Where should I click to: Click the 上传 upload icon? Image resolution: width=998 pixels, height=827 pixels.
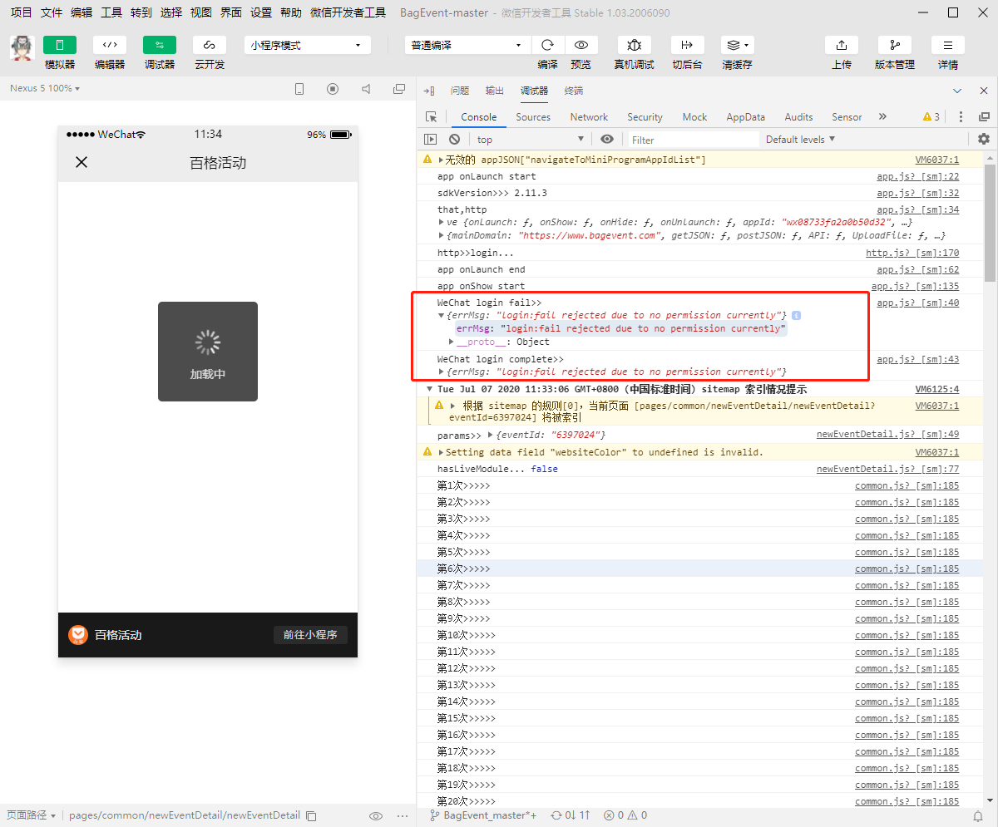(842, 45)
